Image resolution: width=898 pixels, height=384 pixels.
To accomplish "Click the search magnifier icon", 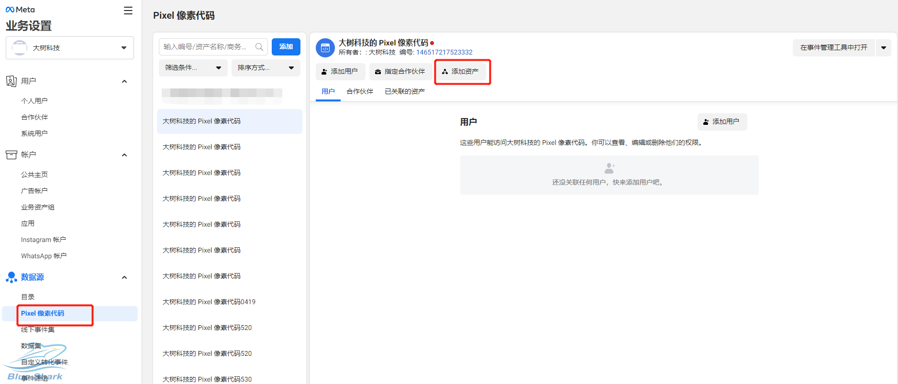I will coord(259,47).
